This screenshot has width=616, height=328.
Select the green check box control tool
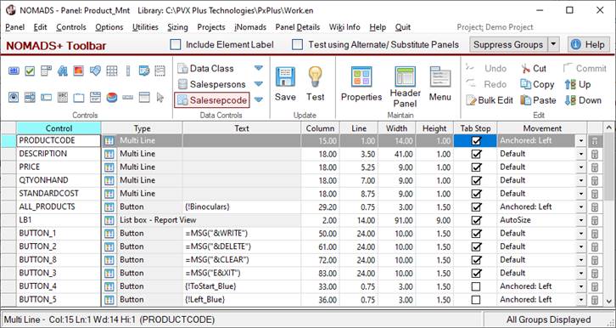(30, 71)
